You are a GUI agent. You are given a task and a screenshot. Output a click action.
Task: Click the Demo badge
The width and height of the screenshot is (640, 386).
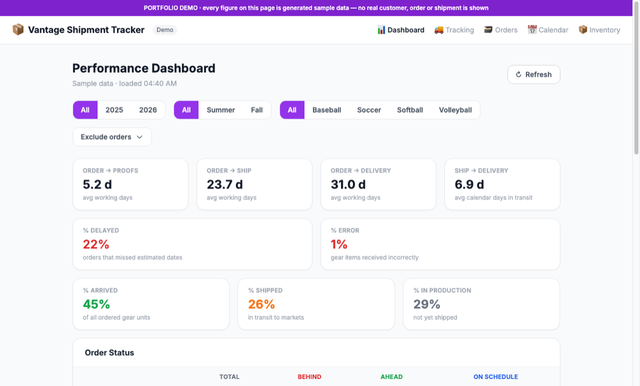(165, 30)
